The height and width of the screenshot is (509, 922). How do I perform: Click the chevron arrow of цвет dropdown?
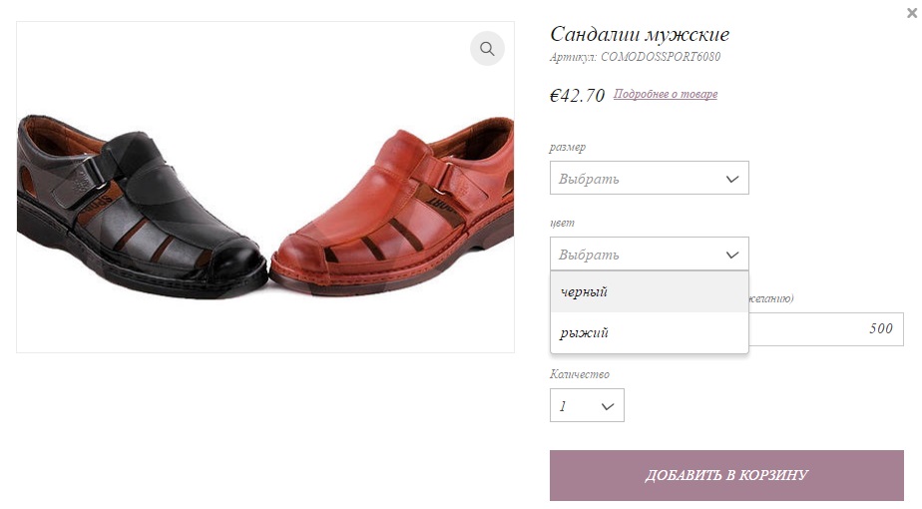732,254
